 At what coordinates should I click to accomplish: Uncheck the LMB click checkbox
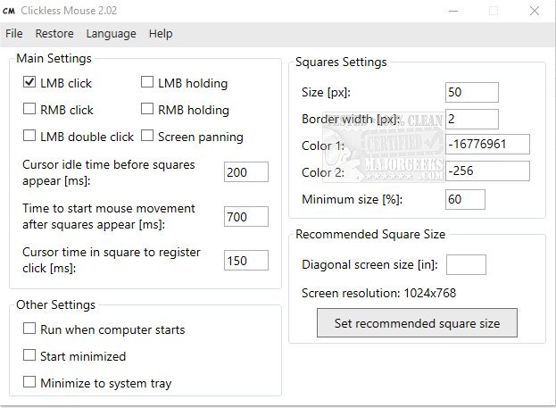coord(30,83)
